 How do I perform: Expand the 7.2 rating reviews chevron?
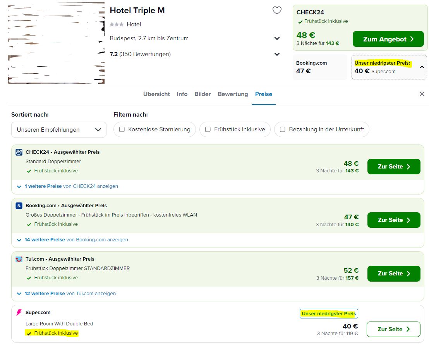tap(277, 54)
